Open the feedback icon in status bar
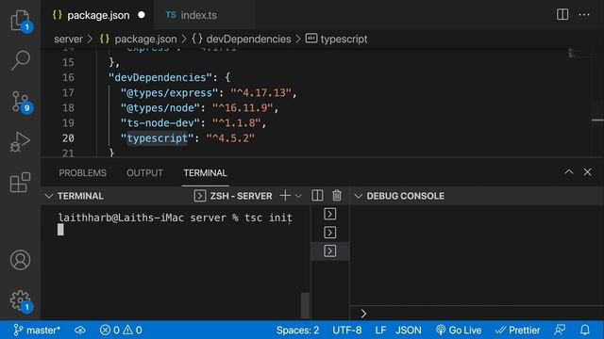Viewport: 604px width, 339px height. [x=560, y=330]
